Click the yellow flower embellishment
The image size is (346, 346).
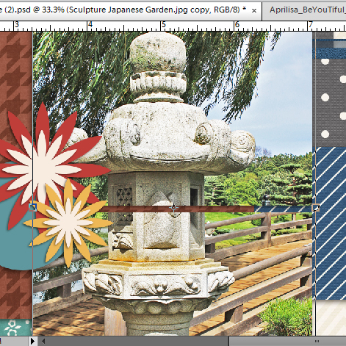click(68, 223)
